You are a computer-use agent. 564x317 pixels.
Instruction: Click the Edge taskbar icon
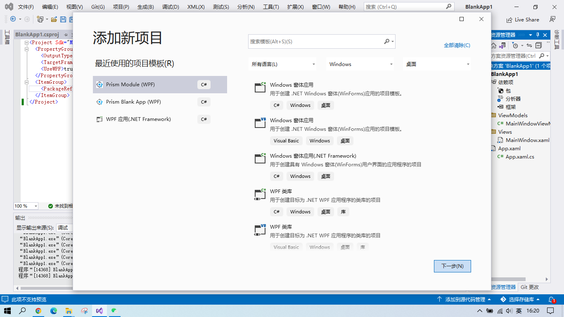click(x=54, y=311)
